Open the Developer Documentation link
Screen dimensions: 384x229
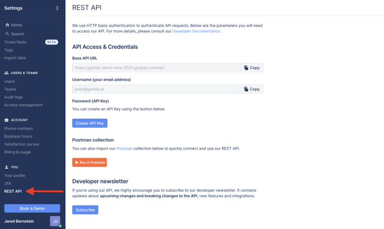(x=196, y=31)
